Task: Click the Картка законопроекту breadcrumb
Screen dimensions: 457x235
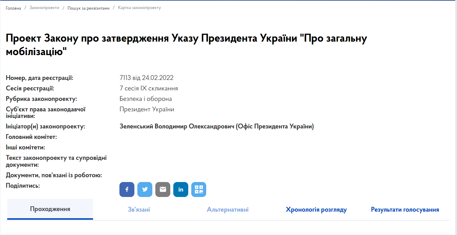Action: (x=139, y=8)
